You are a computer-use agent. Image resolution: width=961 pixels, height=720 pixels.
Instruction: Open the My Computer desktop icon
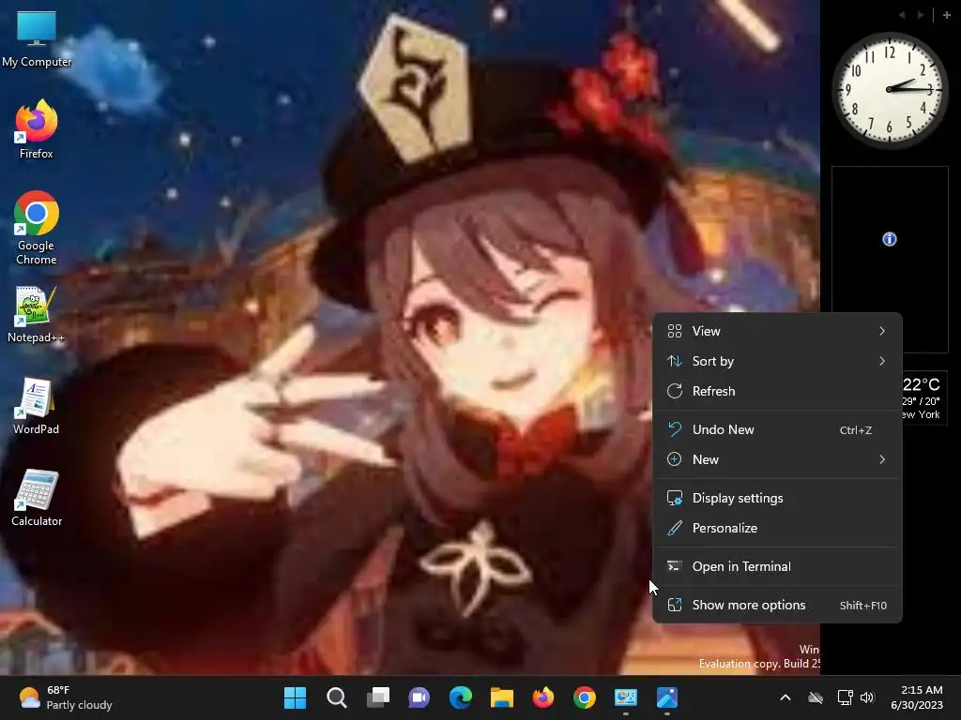pyautogui.click(x=37, y=39)
